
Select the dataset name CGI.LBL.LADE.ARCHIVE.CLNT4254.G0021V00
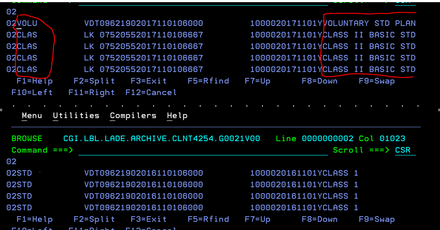pyautogui.click(x=161, y=139)
